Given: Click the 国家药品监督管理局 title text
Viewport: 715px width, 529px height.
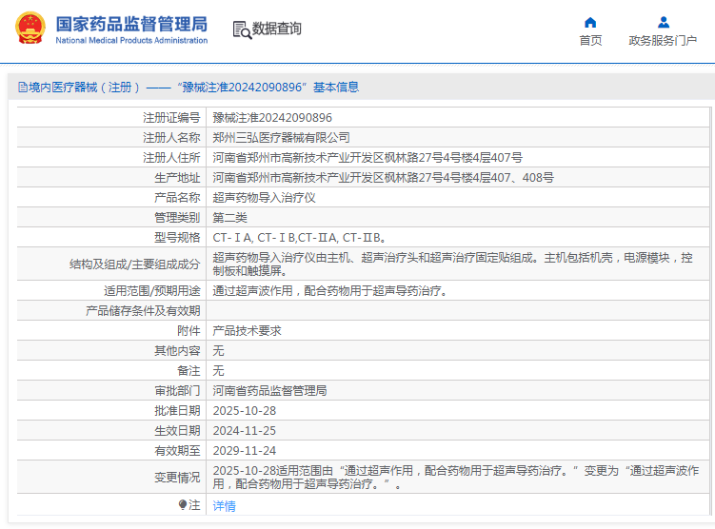Looking at the screenshot, I should click(x=131, y=24).
